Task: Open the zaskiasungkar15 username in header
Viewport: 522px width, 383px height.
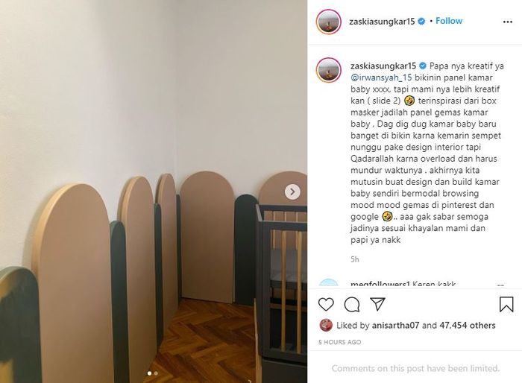Action: click(382, 22)
